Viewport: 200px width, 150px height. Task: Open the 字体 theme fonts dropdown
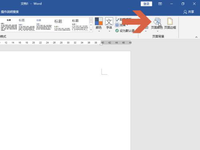[109, 25]
